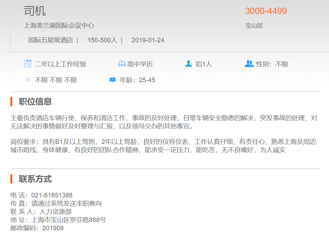Click the open book icon for 高中学历
The image size is (329, 233).
tap(122, 64)
